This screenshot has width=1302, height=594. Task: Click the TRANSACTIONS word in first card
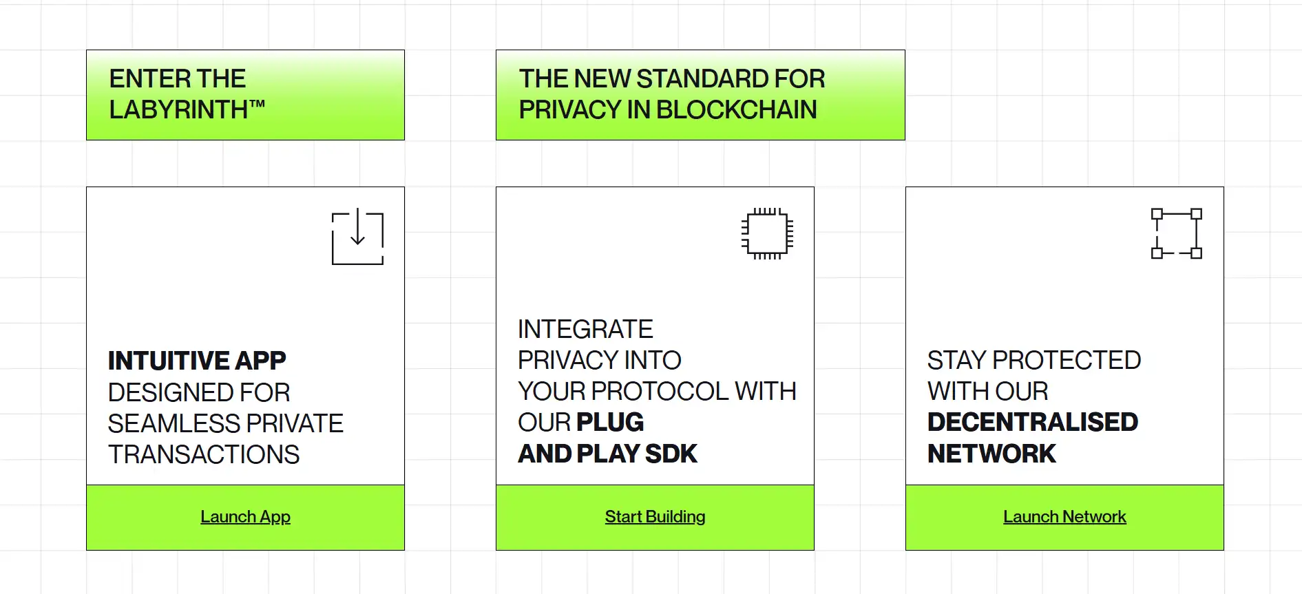pyautogui.click(x=204, y=454)
